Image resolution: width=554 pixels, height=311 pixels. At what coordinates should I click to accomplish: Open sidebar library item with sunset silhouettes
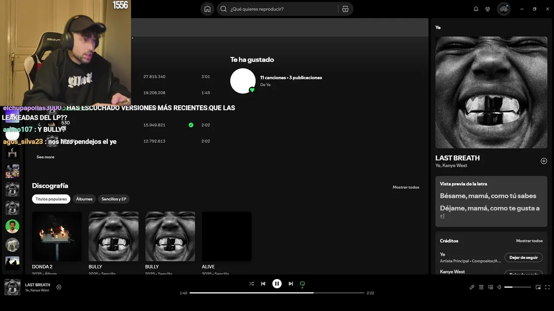click(12, 263)
